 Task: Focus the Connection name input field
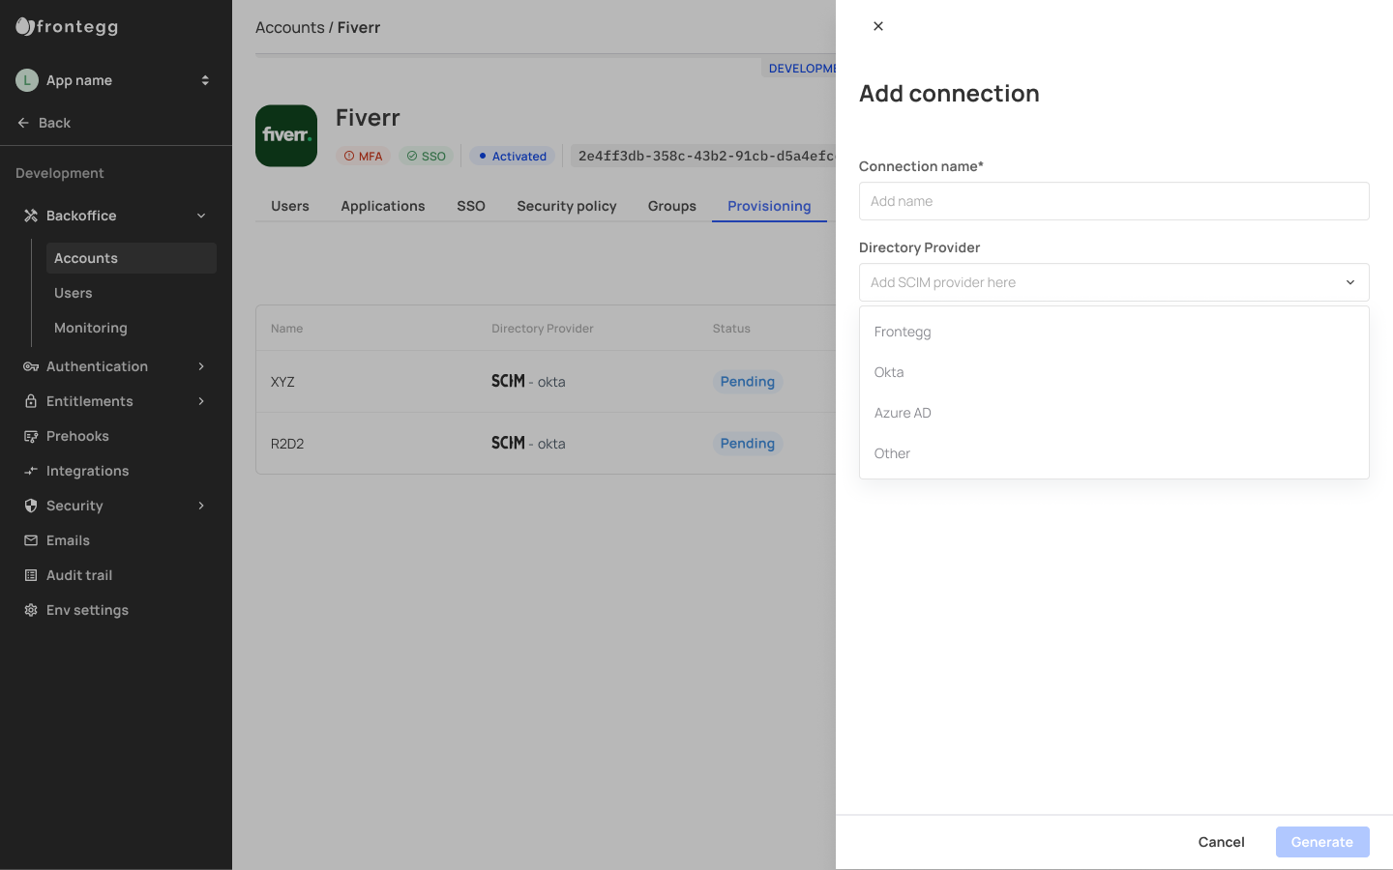(1114, 201)
